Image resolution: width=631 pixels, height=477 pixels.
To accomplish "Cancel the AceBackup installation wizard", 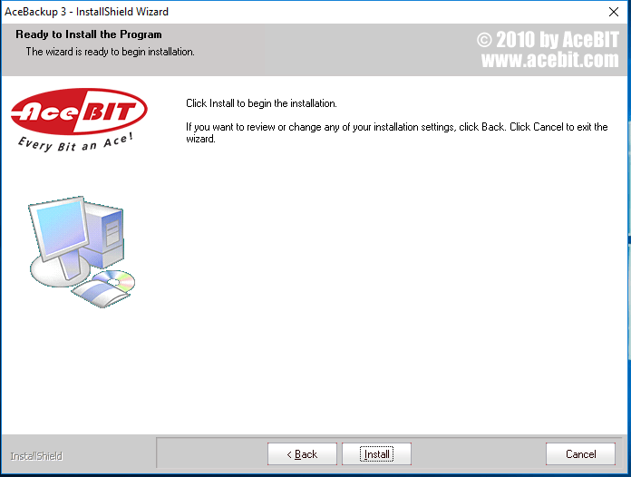I will 580,454.
